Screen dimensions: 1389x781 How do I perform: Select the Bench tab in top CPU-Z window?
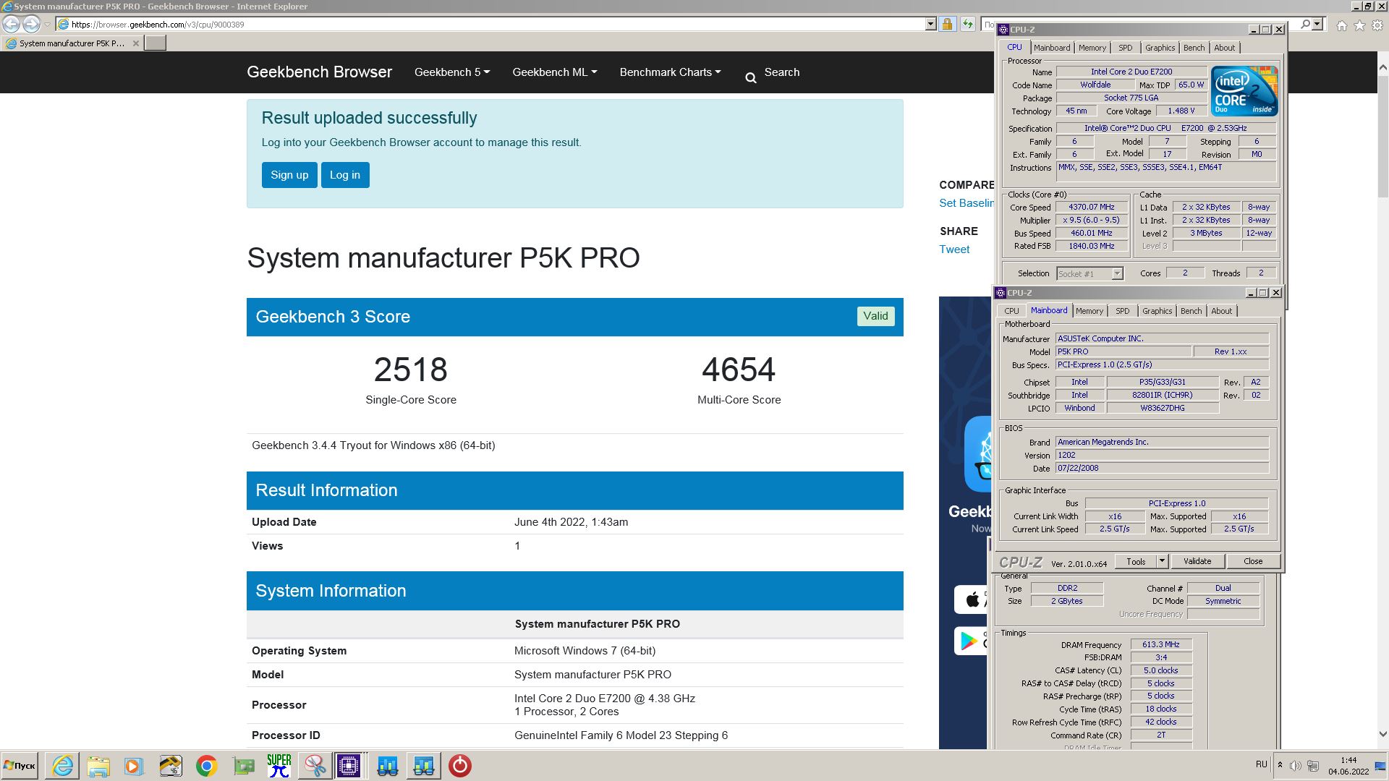click(x=1194, y=48)
